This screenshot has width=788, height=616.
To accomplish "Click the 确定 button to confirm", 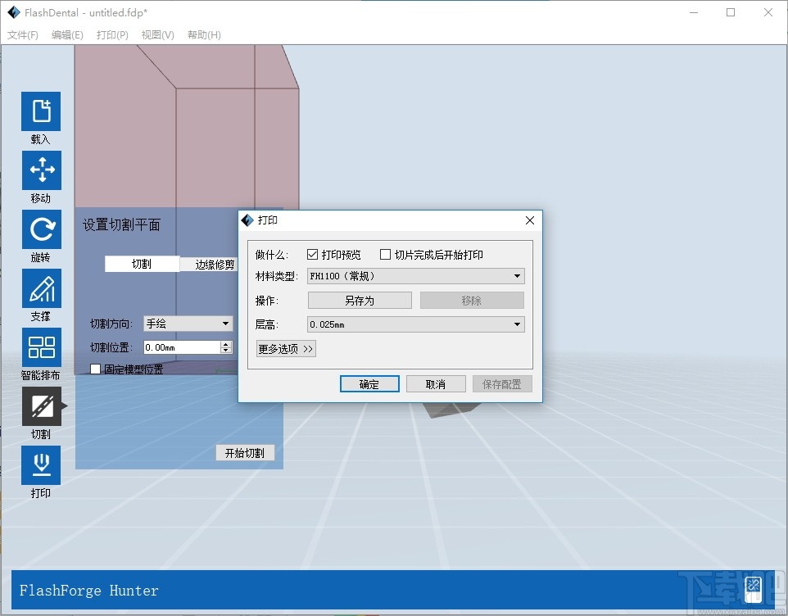I will (x=369, y=383).
